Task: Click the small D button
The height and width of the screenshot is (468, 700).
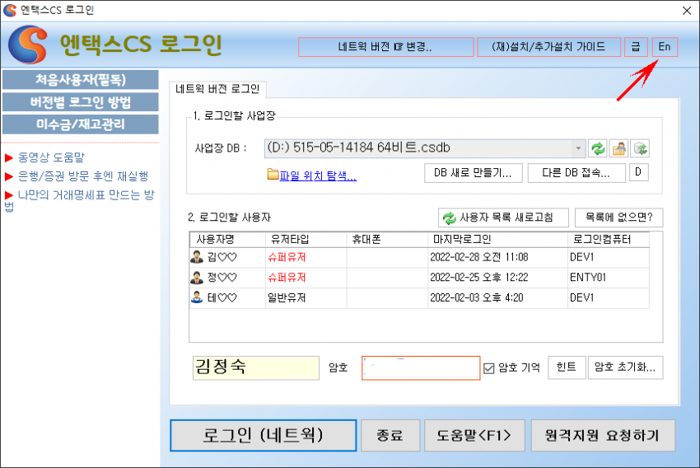Action: click(x=638, y=172)
